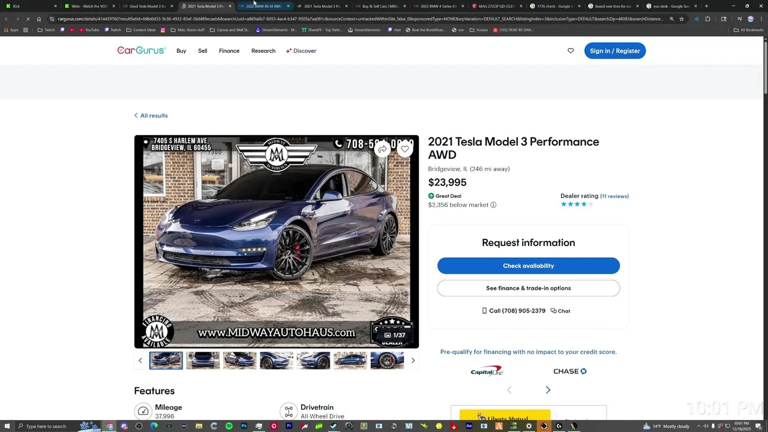The image size is (768, 432).
Task: Open the saved listings heart in header
Action: [x=571, y=51]
